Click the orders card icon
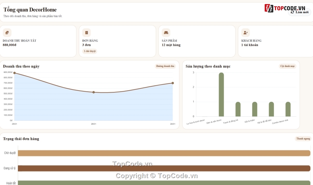Screen dimensions: 313x185 coord(86,33)
